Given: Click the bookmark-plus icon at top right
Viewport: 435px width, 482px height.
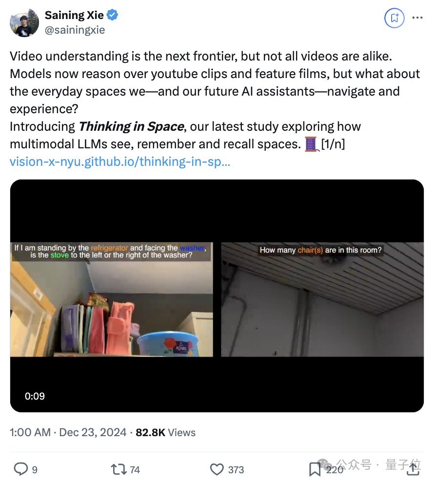Looking at the screenshot, I should pyautogui.click(x=394, y=18).
